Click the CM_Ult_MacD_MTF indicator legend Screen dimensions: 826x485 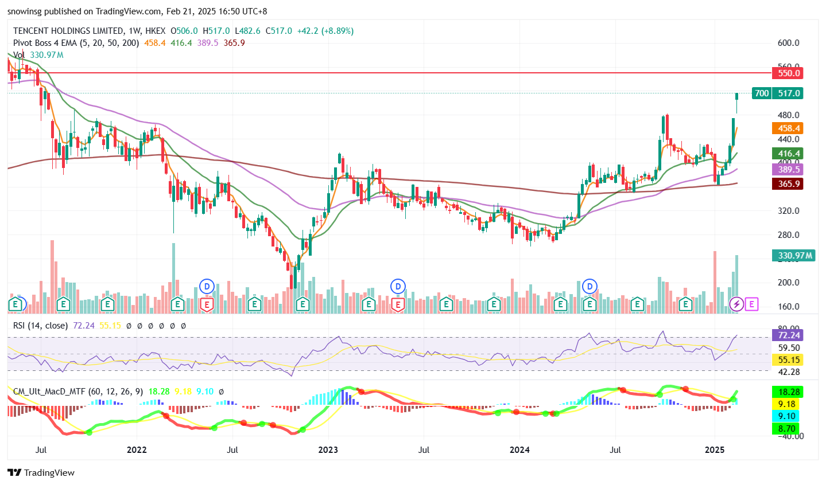pos(78,392)
